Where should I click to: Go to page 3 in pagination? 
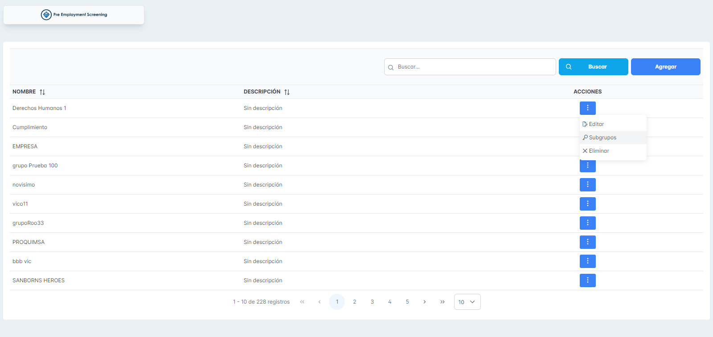(372, 302)
